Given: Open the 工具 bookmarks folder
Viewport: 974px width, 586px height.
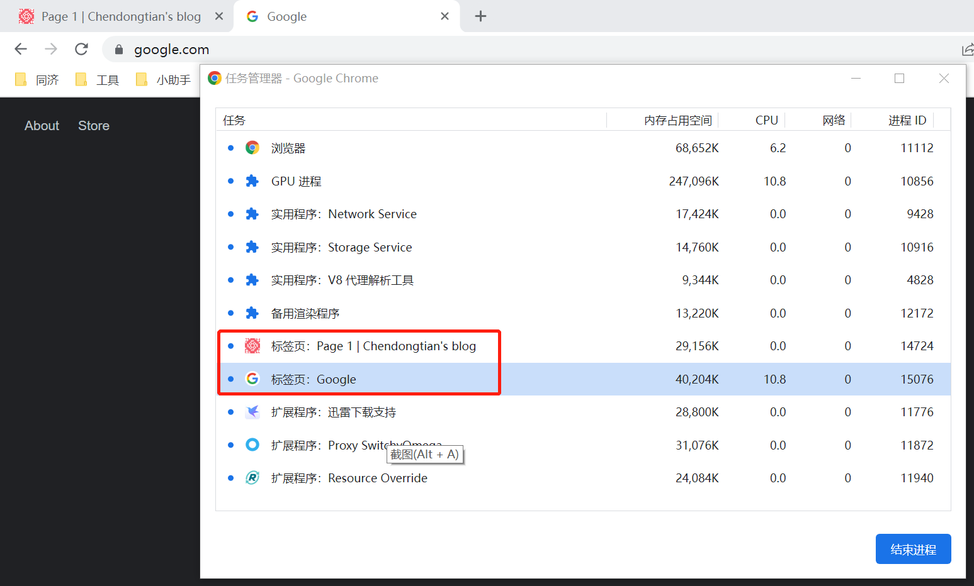Looking at the screenshot, I should point(98,80).
